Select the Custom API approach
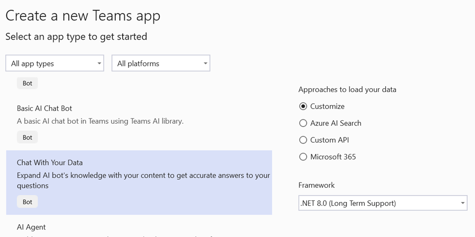 click(304, 140)
